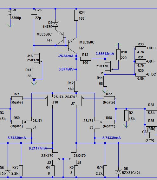Click the BZX84C12L value text

(x=131, y=173)
